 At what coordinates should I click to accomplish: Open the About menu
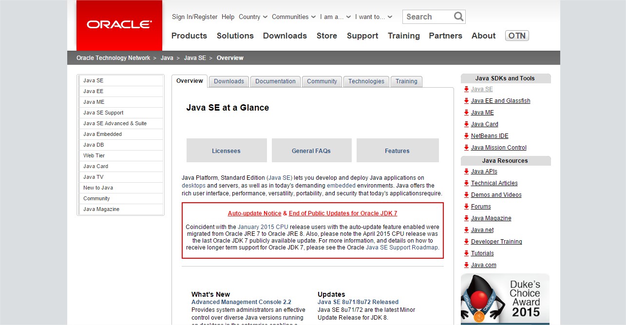[x=483, y=36]
